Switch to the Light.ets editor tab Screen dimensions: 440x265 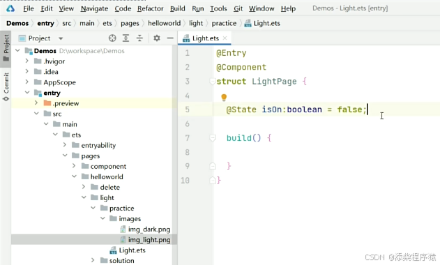pyautogui.click(x=204, y=38)
